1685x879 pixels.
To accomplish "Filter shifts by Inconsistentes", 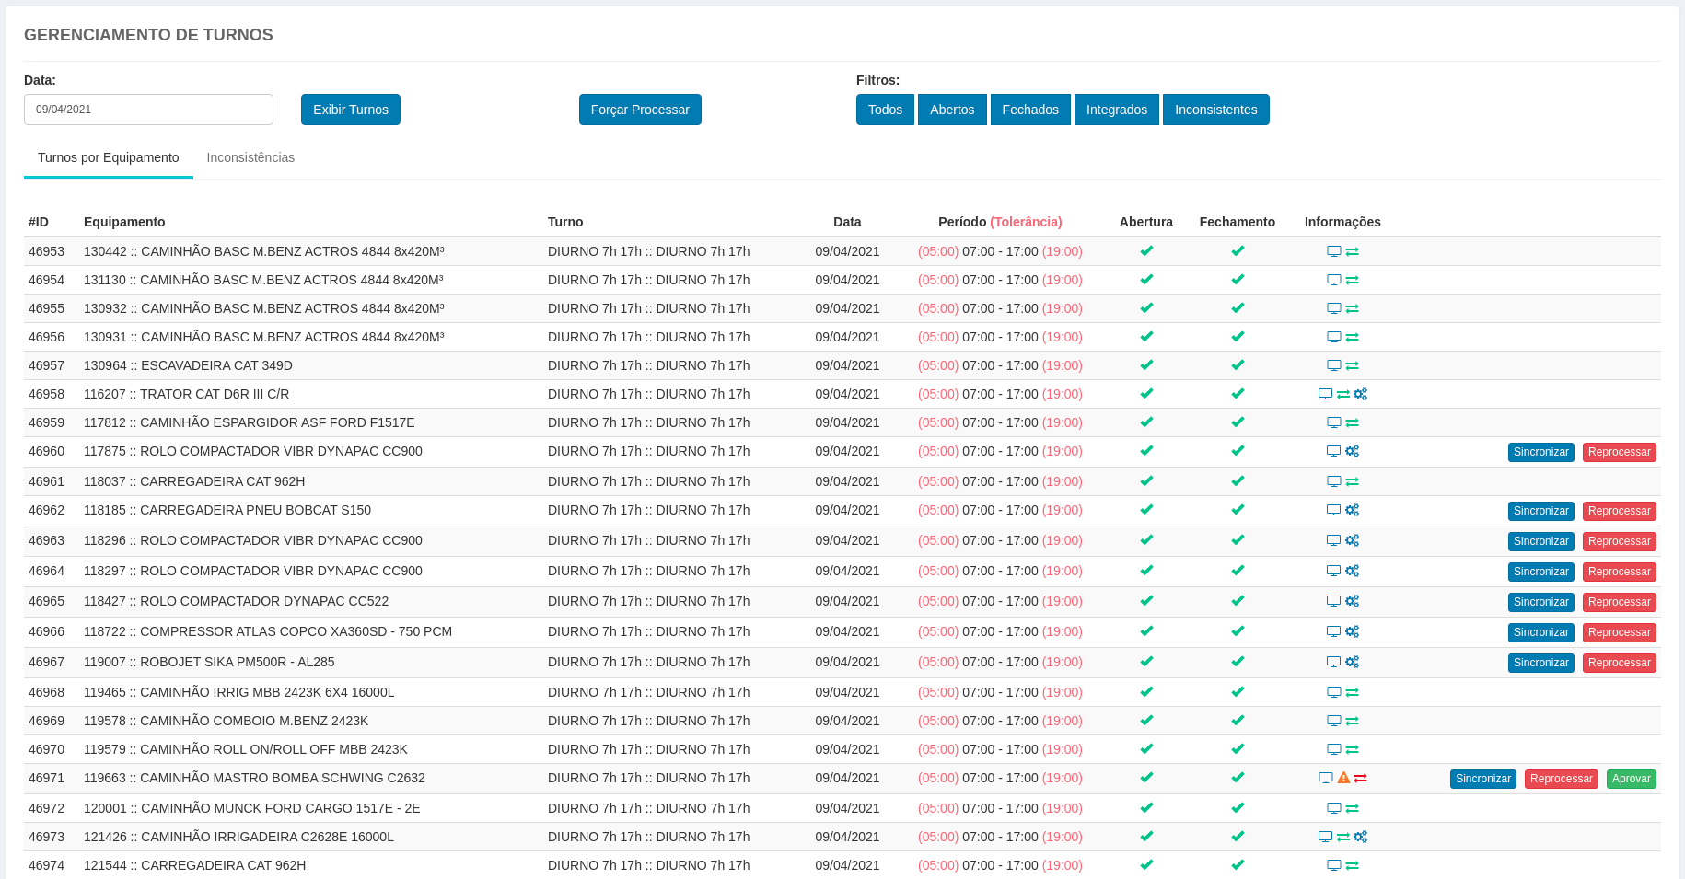I will click(x=1215, y=110).
